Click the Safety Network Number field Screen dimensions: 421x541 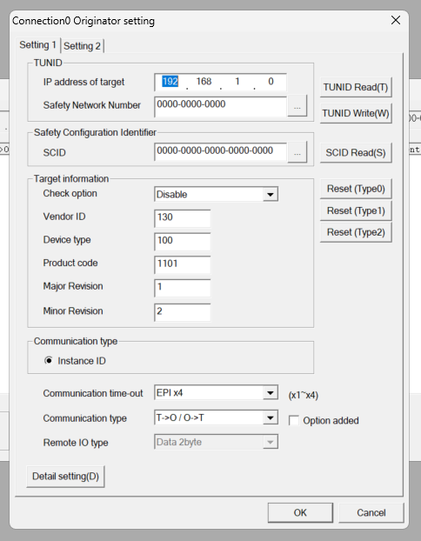pyautogui.click(x=221, y=107)
